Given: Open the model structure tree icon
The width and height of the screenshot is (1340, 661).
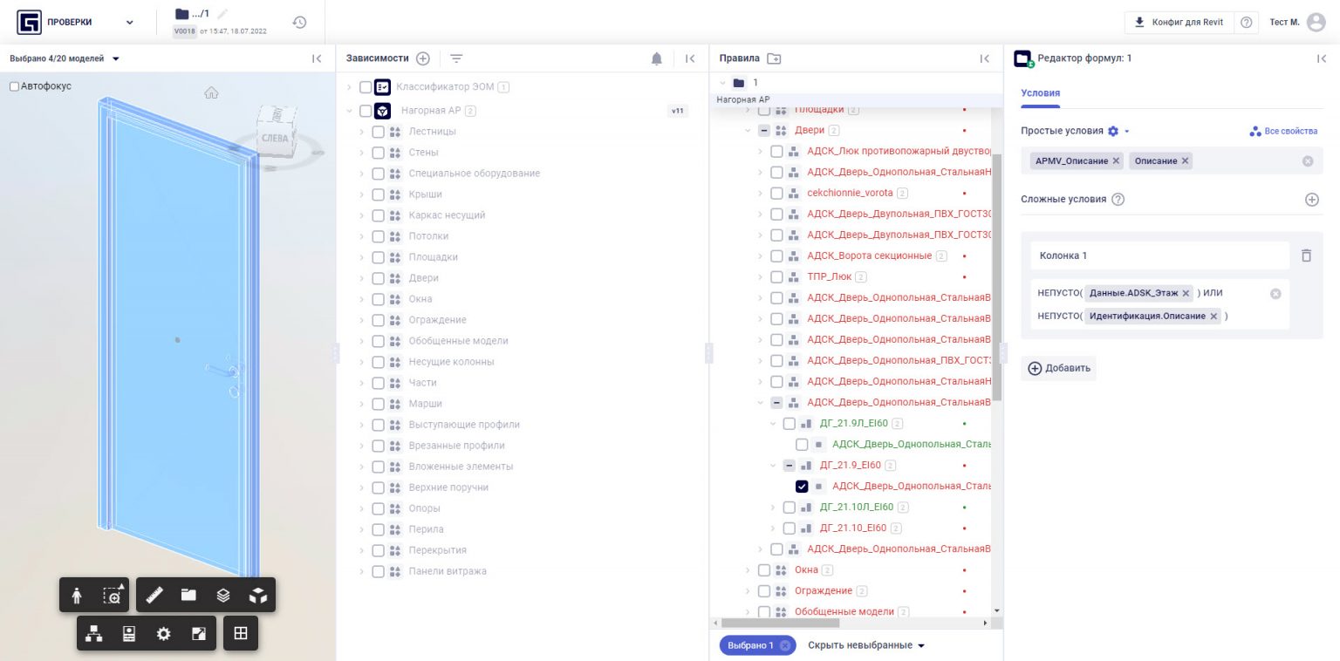Looking at the screenshot, I should (94, 634).
